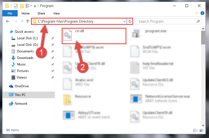Click the search magnifier icon
Image resolution: width=209 pixels, height=138 pixels.
click(x=198, y=21)
